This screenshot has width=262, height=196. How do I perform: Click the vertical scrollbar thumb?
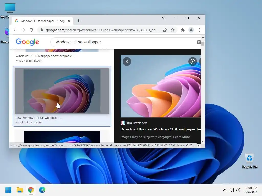coord(203,44)
